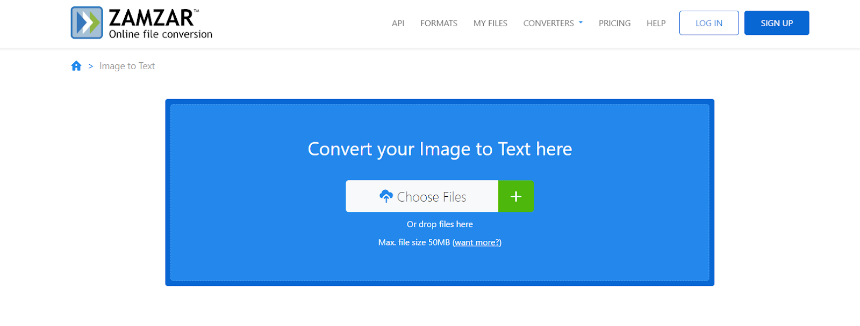Click the Zamzar double-chevron logo icon

[87, 23]
